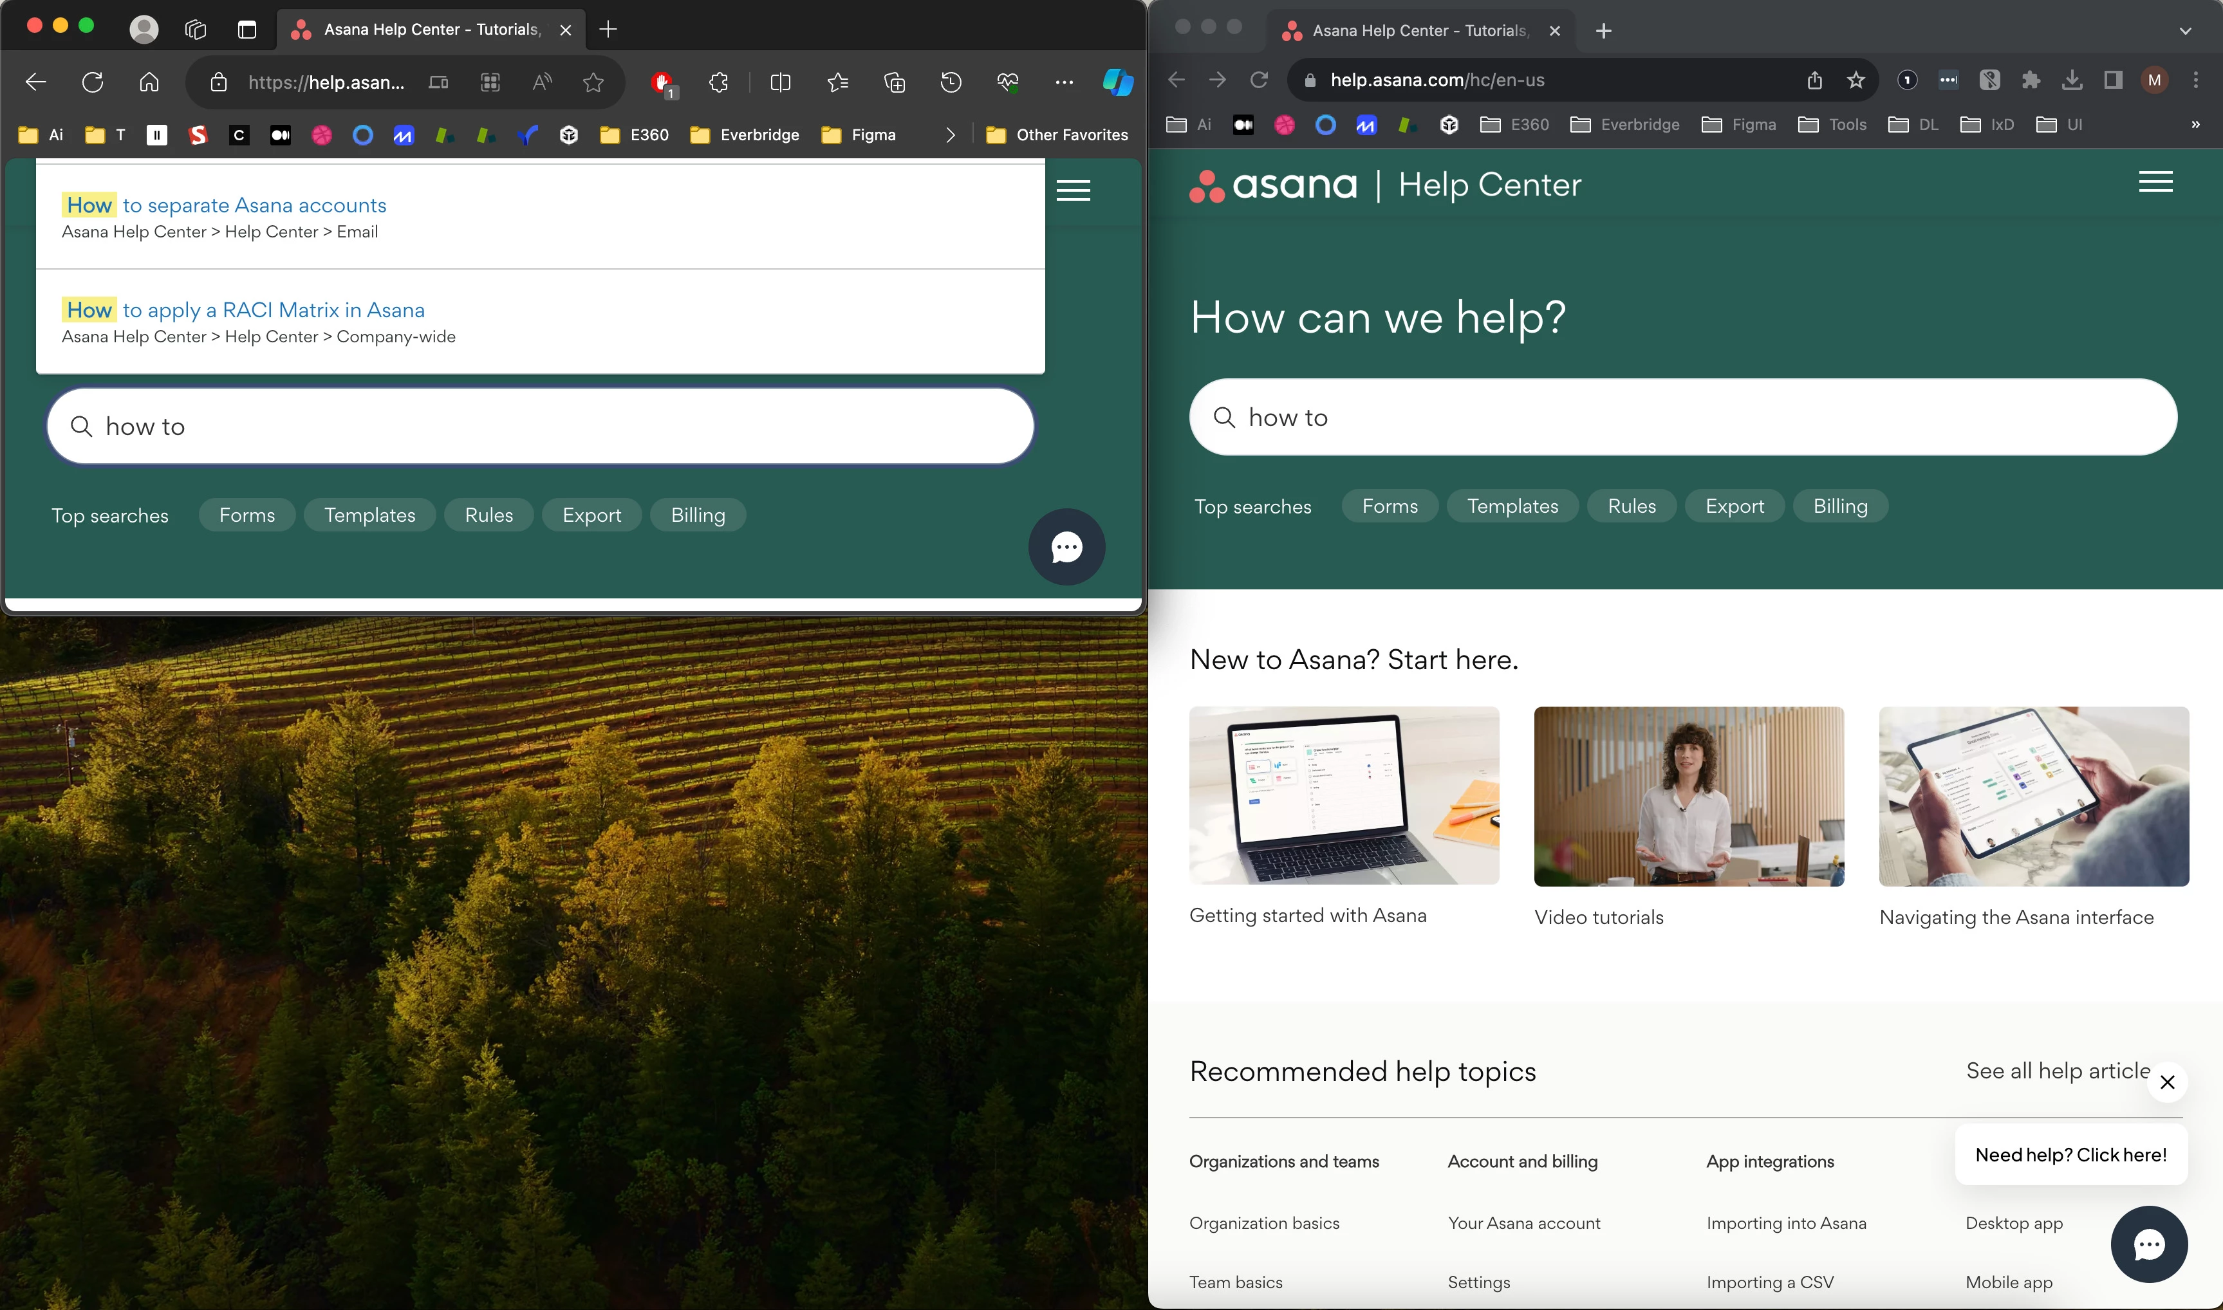Toggle Chrome side panel
The image size is (2223, 1310).
click(2113, 80)
